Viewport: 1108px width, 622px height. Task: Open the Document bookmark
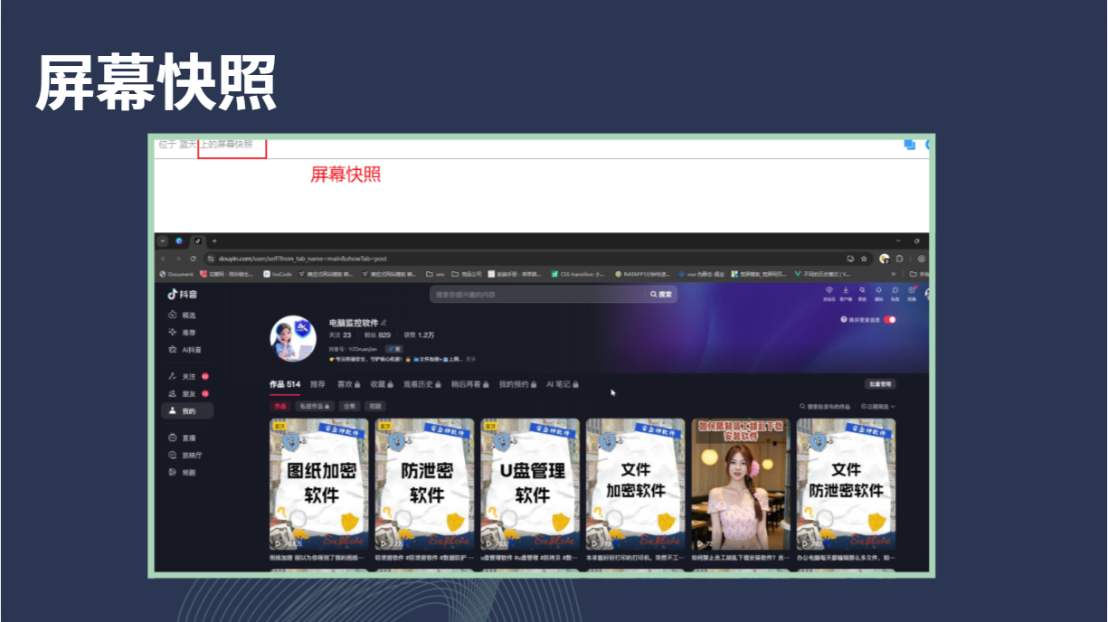pyautogui.click(x=176, y=274)
